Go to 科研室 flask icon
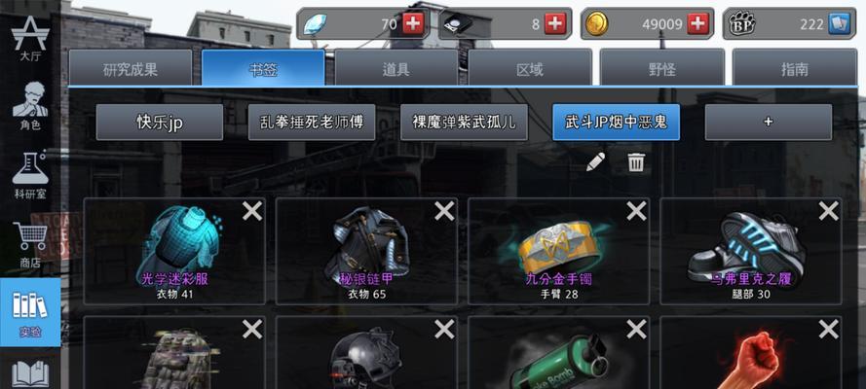The height and width of the screenshot is (389, 866). 30,175
